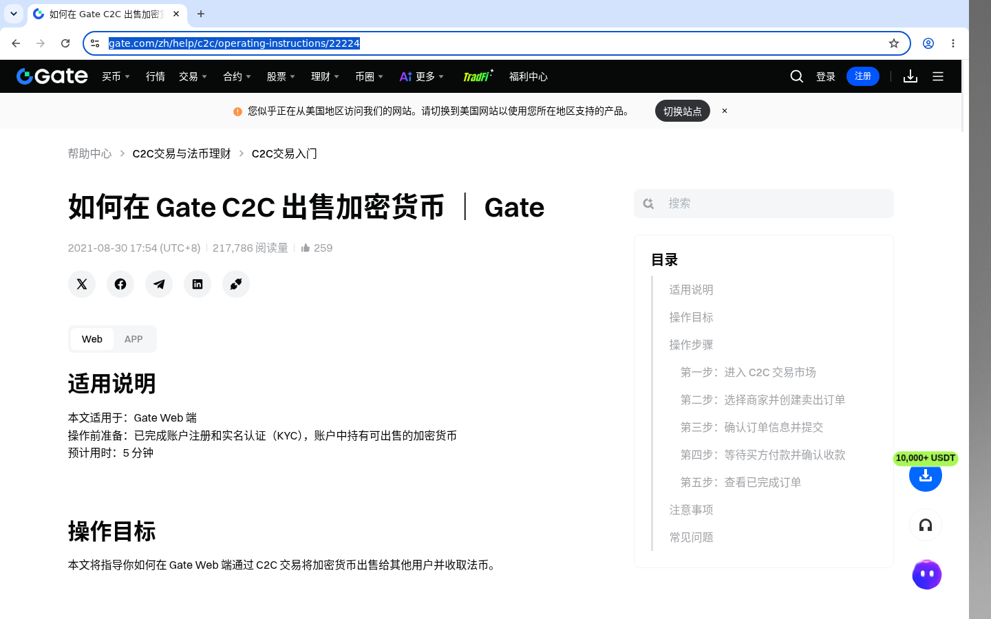This screenshot has height=619, width=991.
Task: Share article on X (Twitter)
Action: tap(82, 284)
